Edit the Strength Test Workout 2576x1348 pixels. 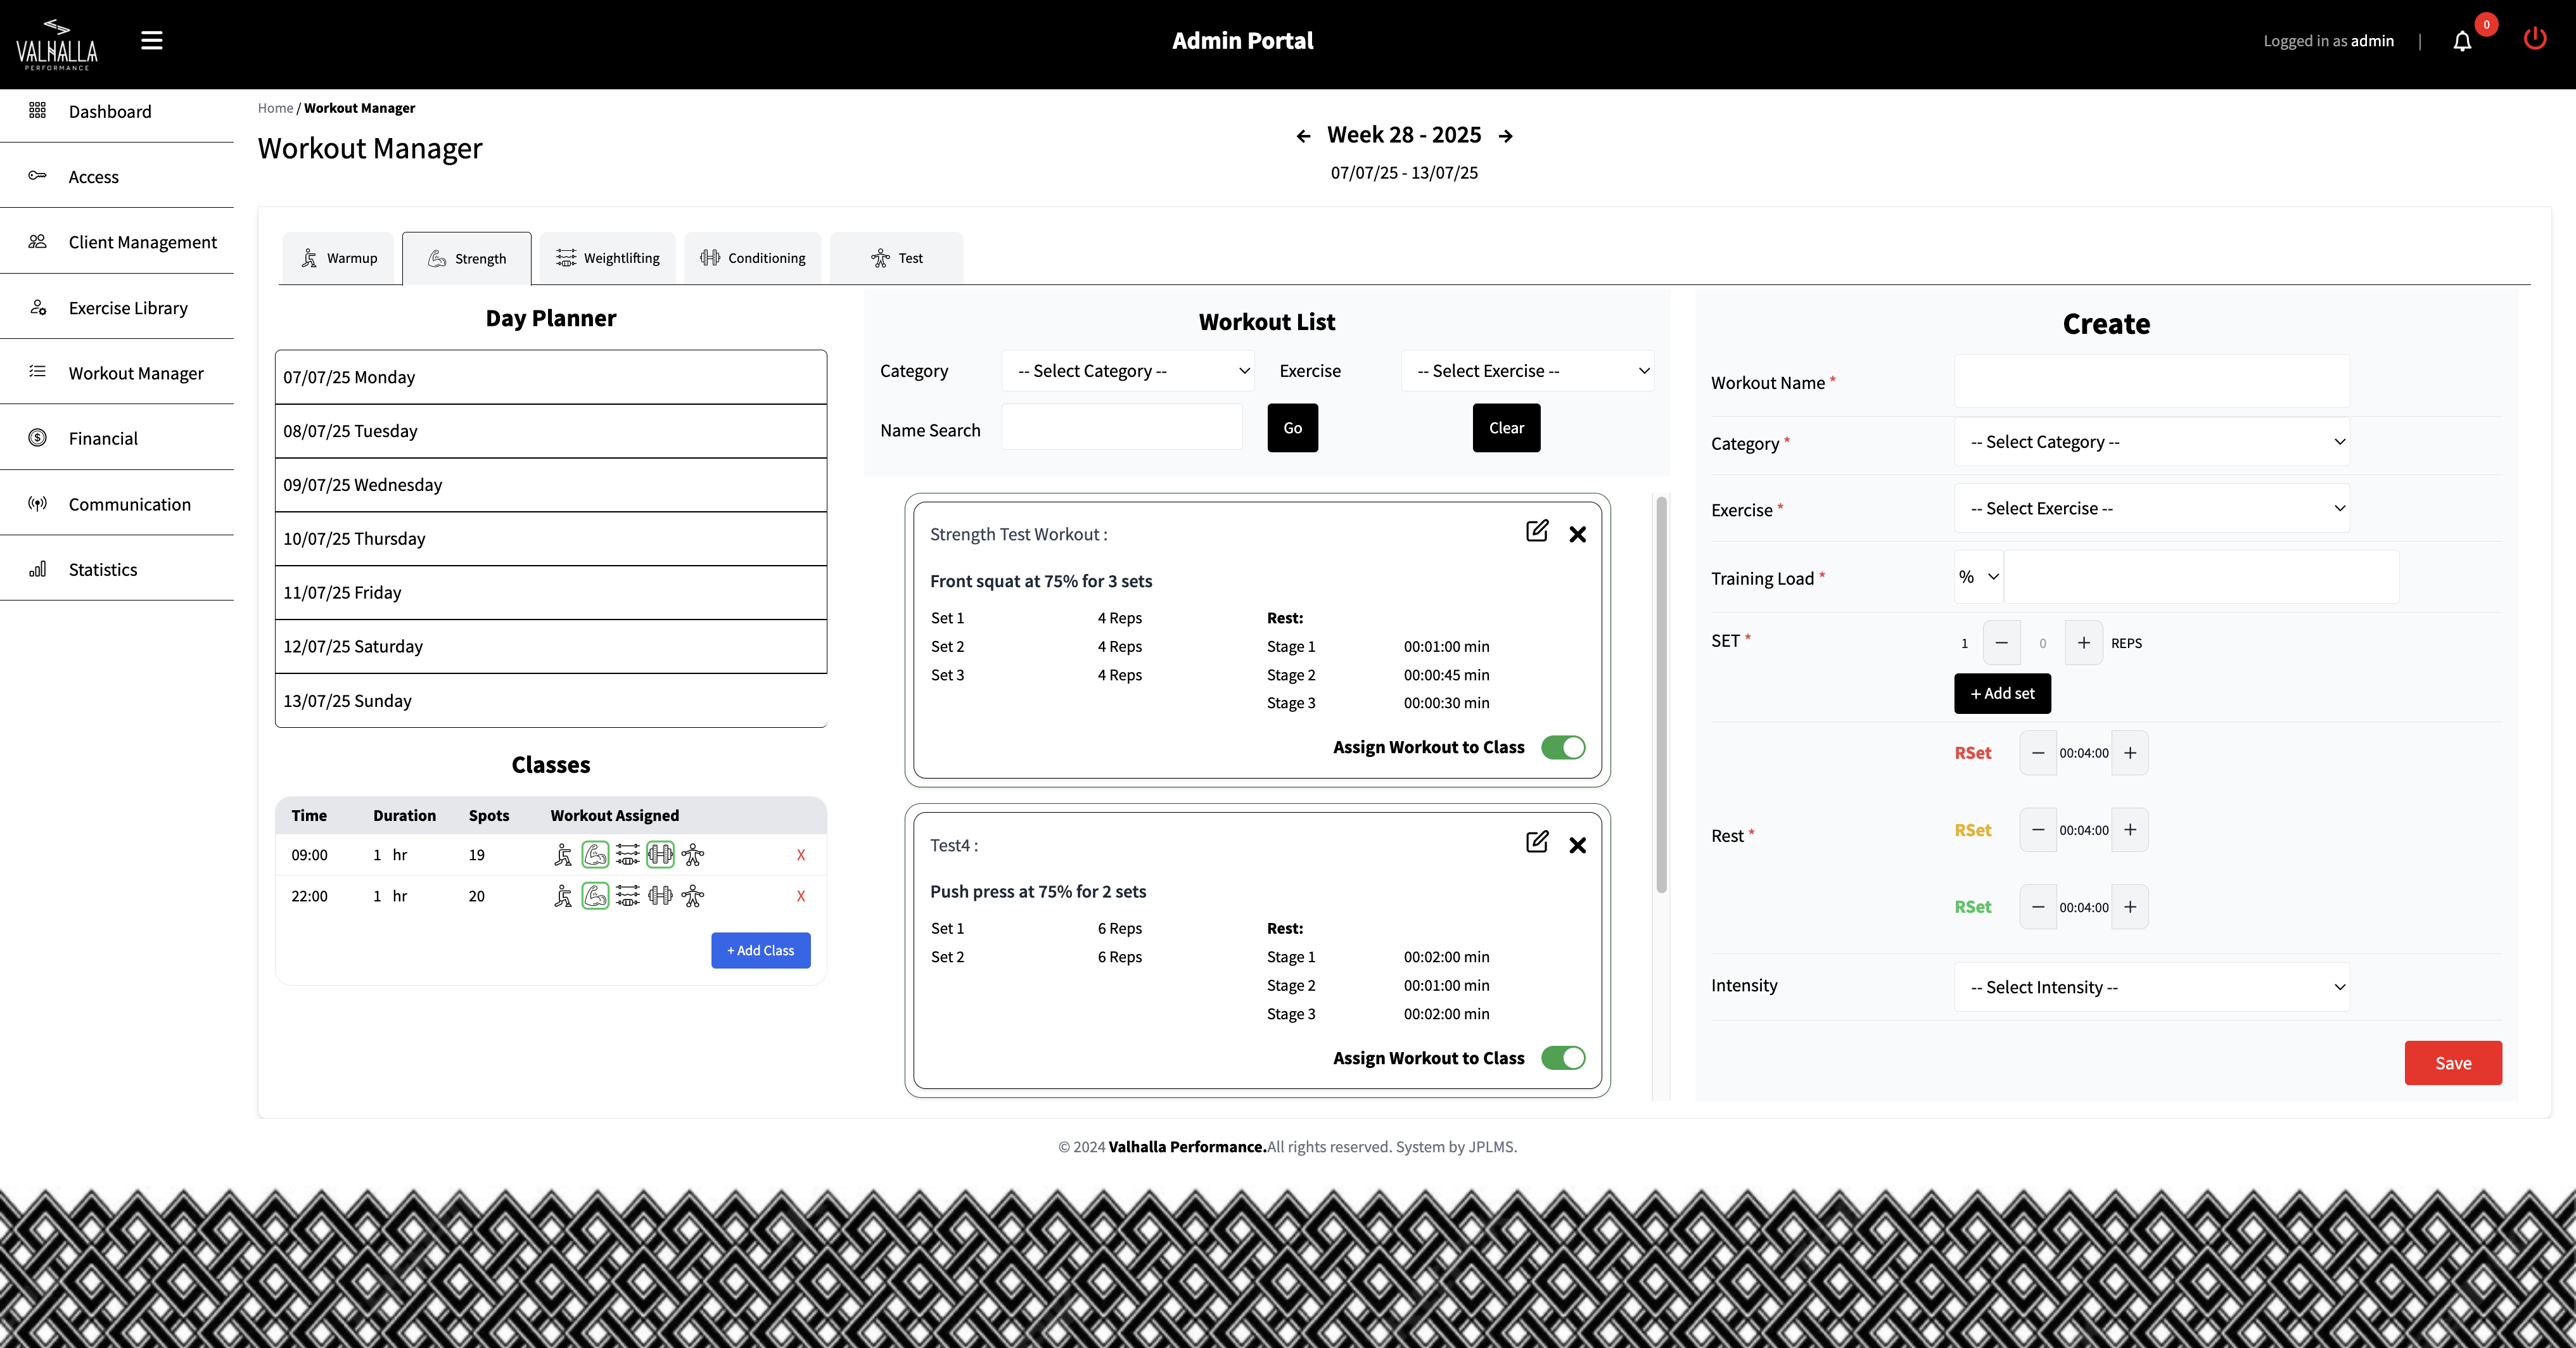click(1537, 531)
